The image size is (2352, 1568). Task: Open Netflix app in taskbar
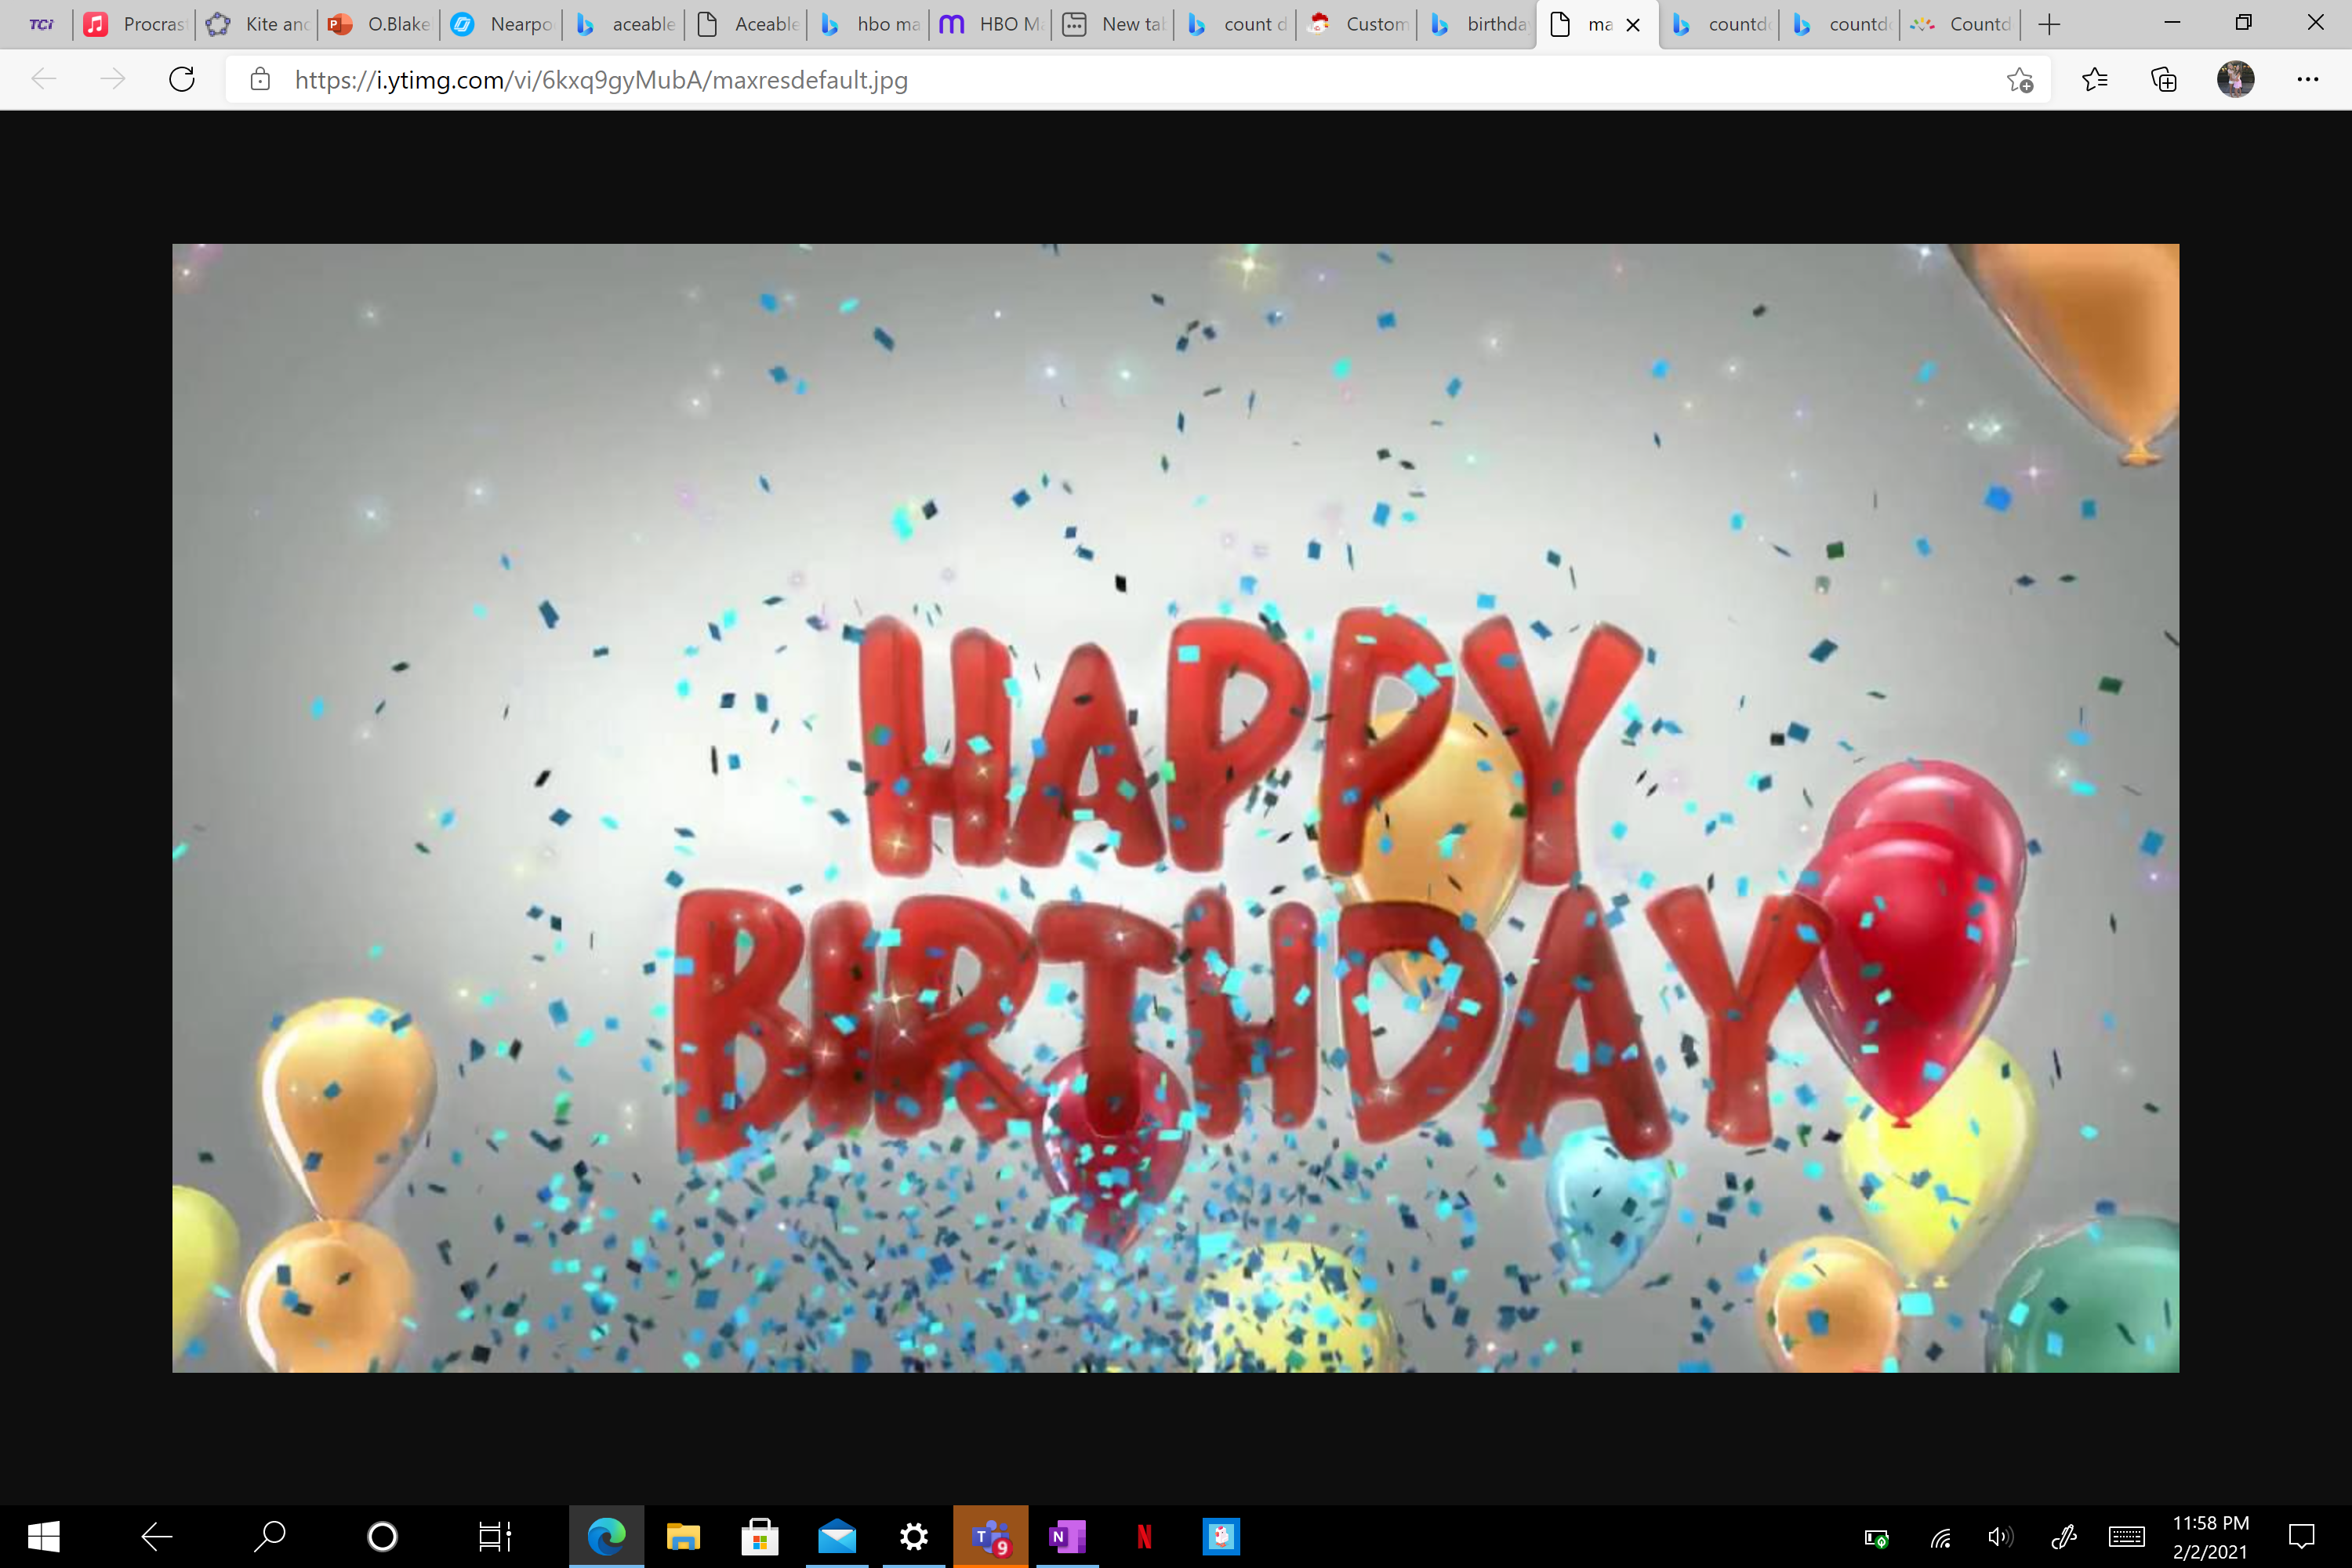1144,1536
